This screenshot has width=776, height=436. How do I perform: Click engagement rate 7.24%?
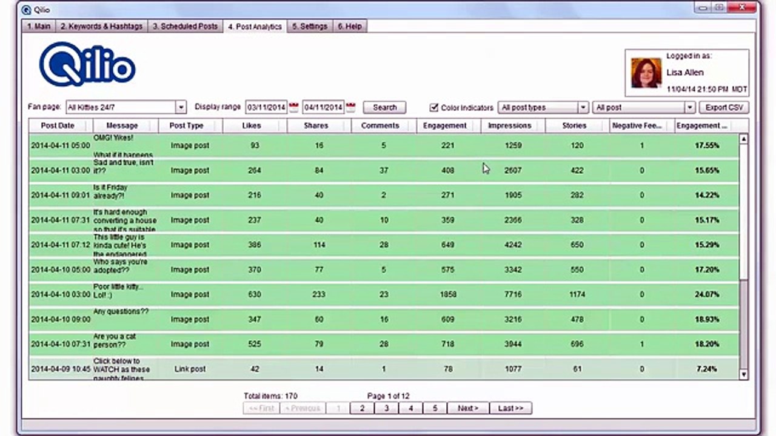tap(708, 369)
